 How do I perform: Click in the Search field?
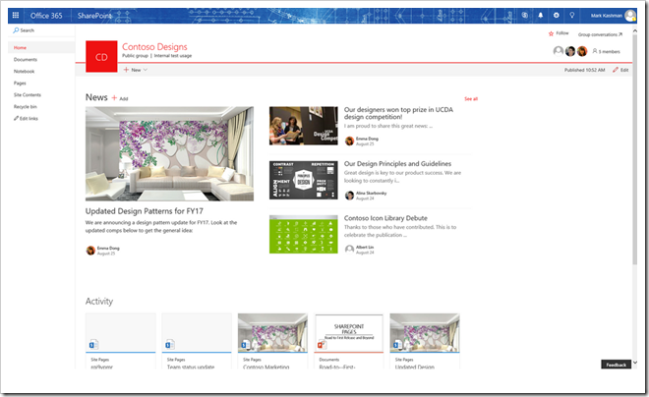[41, 30]
